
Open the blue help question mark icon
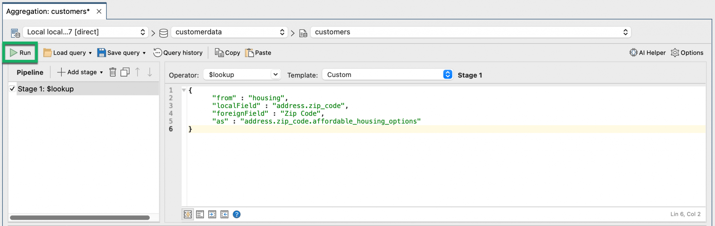(x=237, y=214)
